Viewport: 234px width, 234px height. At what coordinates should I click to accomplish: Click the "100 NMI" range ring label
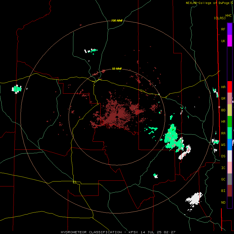(x=117, y=21)
